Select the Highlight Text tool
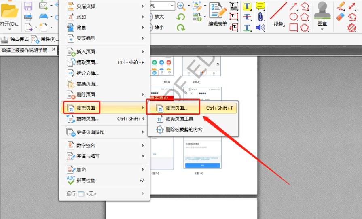The image size is (362, 219). point(247,6)
